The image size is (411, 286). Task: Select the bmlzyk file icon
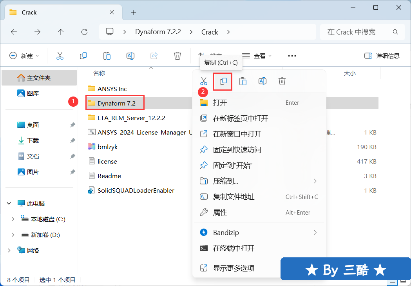91,147
